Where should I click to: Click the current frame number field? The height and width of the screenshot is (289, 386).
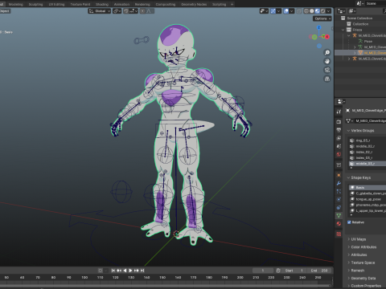pos(263,271)
